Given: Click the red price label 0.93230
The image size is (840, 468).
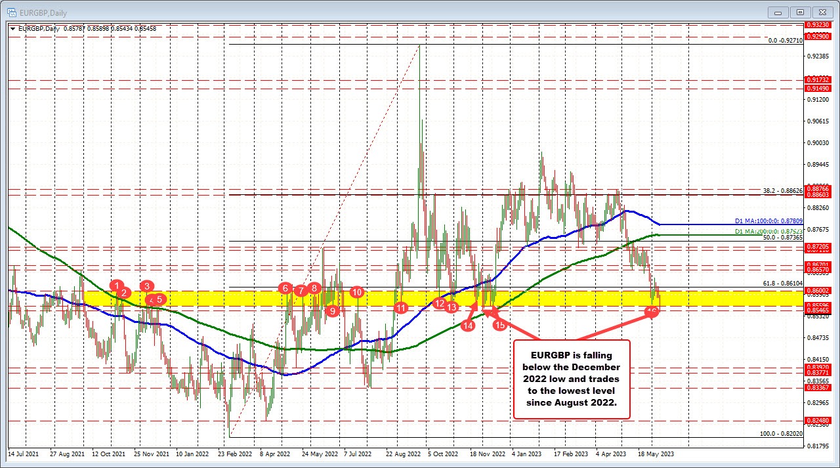Looking at the screenshot, I should pyautogui.click(x=819, y=25).
